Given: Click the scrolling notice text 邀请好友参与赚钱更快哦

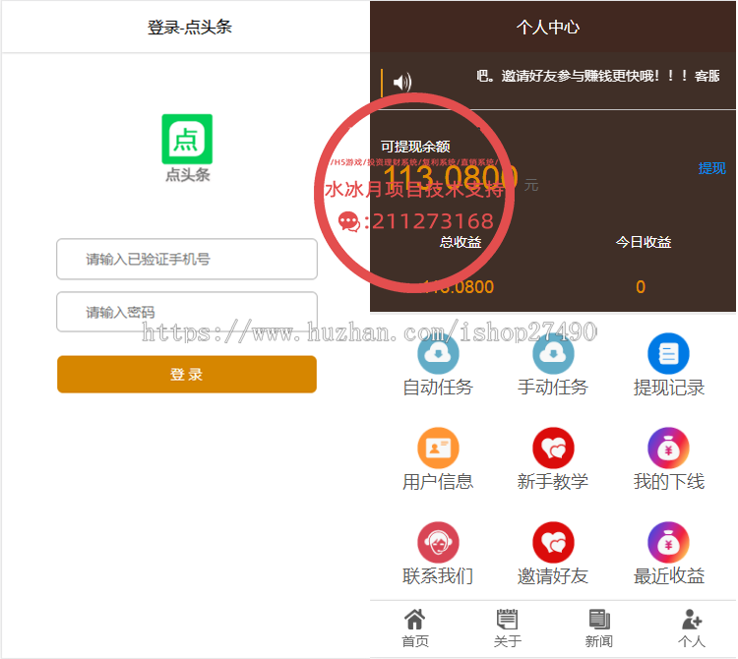Looking at the screenshot, I should 580,76.
